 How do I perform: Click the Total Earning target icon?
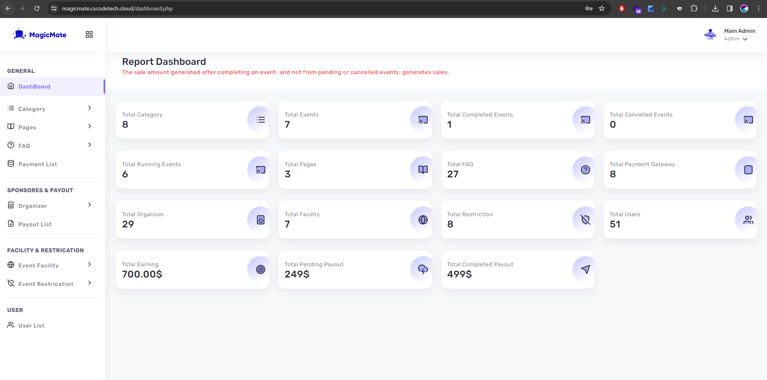coord(260,269)
